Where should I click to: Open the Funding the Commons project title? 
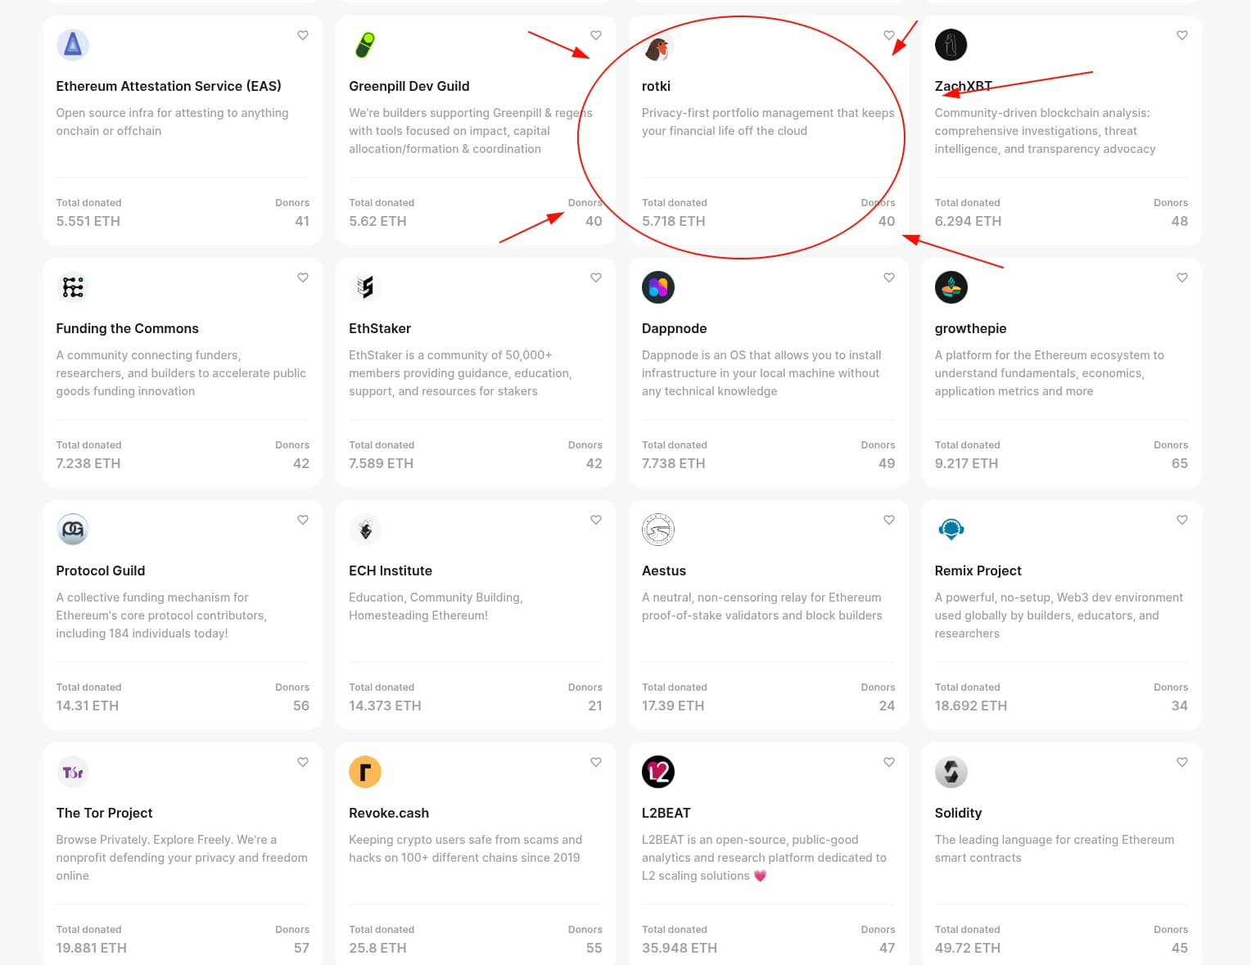click(x=127, y=328)
